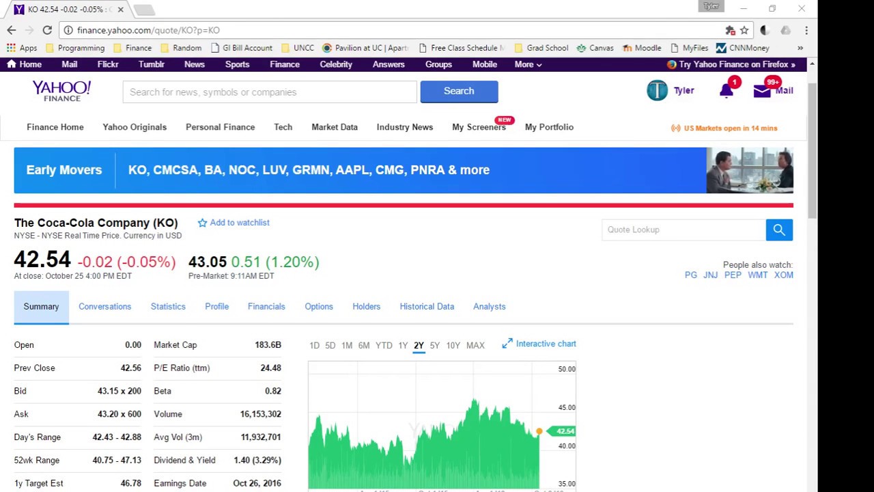Reload the page with refresh icon

pos(47,30)
